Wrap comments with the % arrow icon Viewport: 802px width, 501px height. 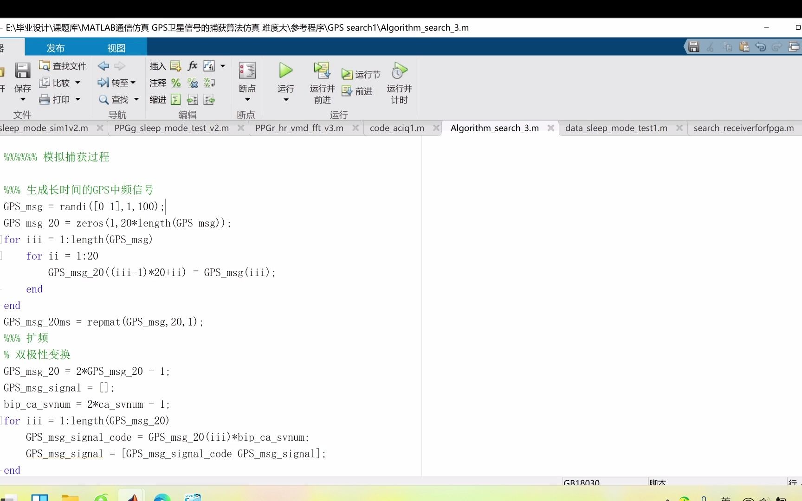click(209, 83)
